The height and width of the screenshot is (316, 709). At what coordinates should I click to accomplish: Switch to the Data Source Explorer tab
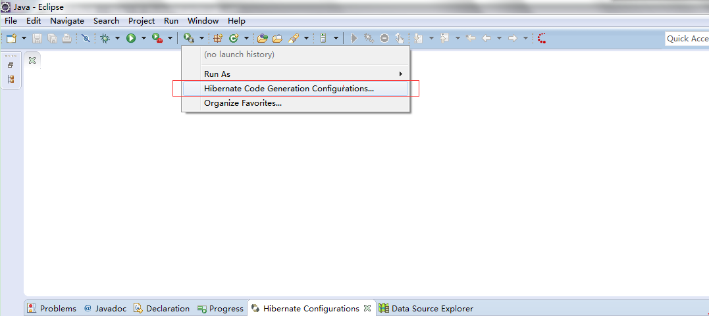[426, 309]
